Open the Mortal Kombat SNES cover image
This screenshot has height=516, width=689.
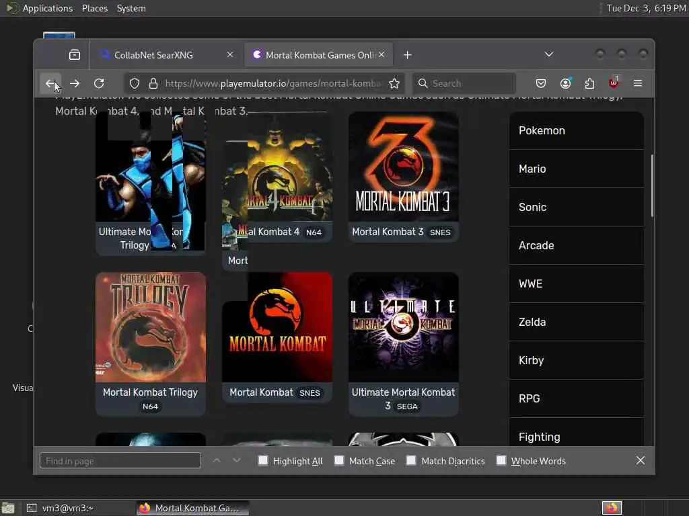277,327
